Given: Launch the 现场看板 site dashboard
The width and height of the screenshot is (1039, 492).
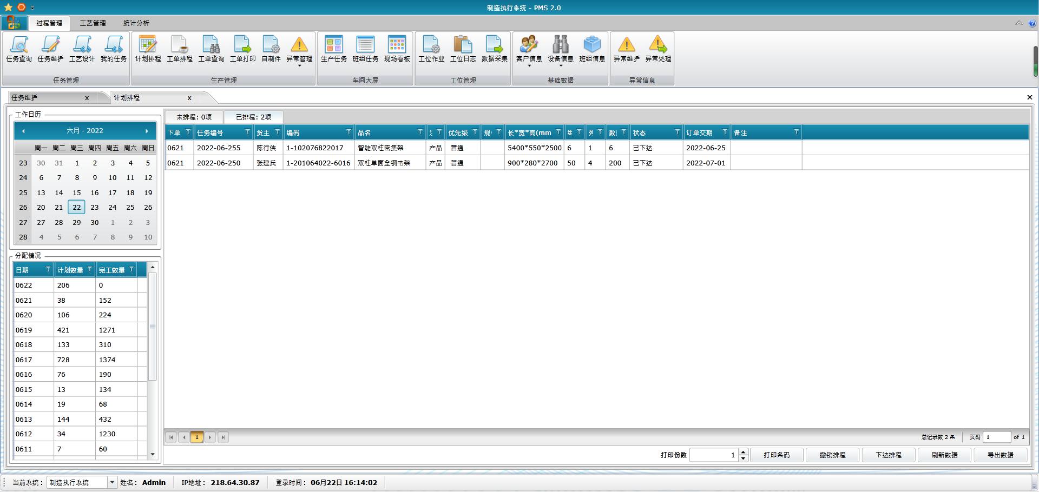Looking at the screenshot, I should (397, 49).
